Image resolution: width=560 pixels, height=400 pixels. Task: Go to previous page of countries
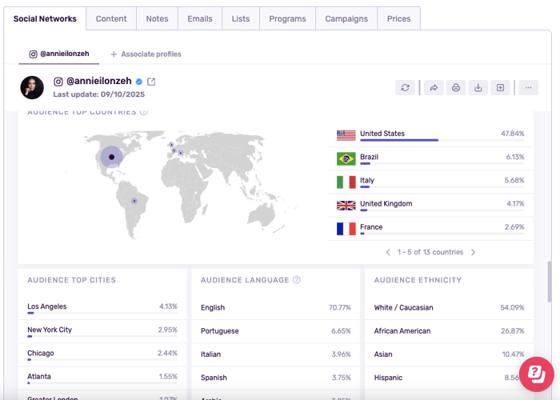click(x=389, y=252)
